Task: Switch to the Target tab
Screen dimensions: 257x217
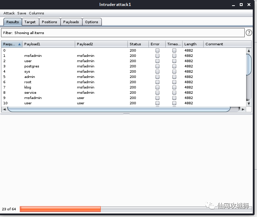Action: point(30,22)
